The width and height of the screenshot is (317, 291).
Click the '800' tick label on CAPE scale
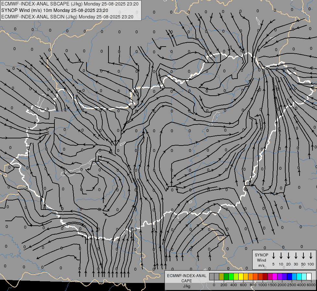click(x=253, y=285)
